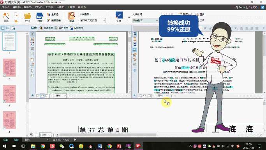Viewport: 266px width, 150px height.
Task: Open the File (文件) menu
Action: (5, 7)
